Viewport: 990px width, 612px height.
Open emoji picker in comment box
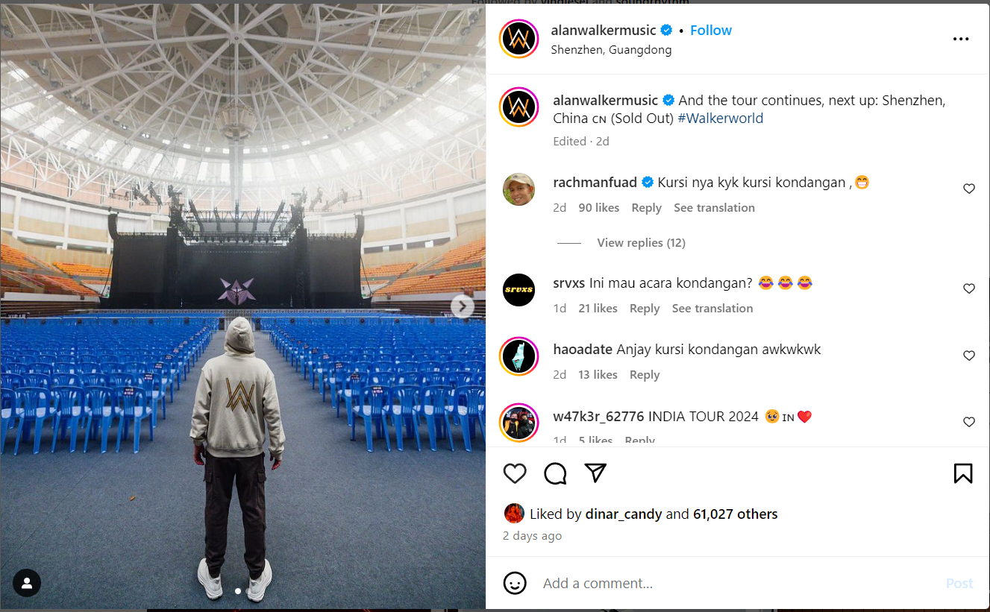point(515,583)
